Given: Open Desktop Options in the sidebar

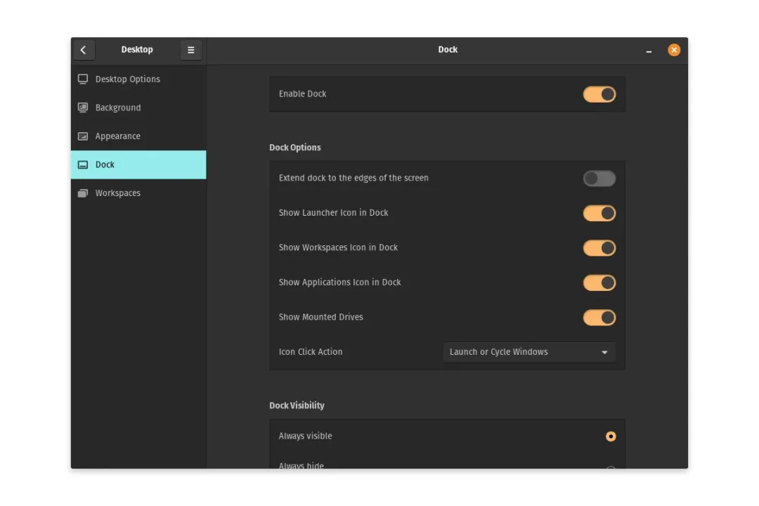Looking at the screenshot, I should pos(138,79).
